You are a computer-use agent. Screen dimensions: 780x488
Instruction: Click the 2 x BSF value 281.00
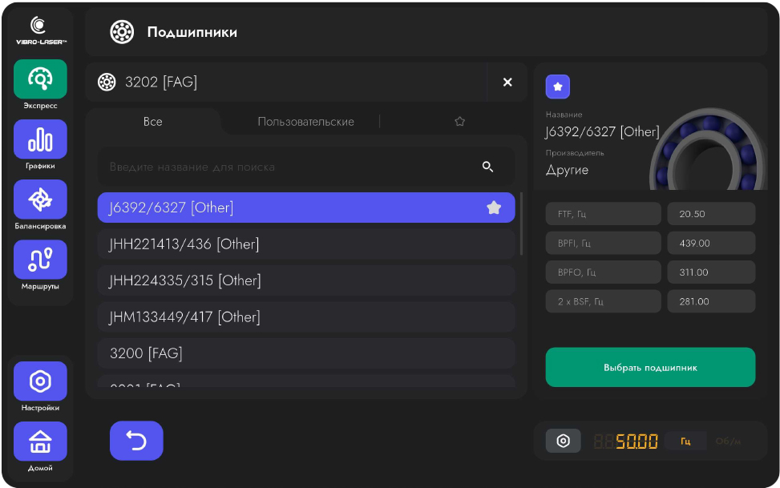pyautogui.click(x=711, y=301)
